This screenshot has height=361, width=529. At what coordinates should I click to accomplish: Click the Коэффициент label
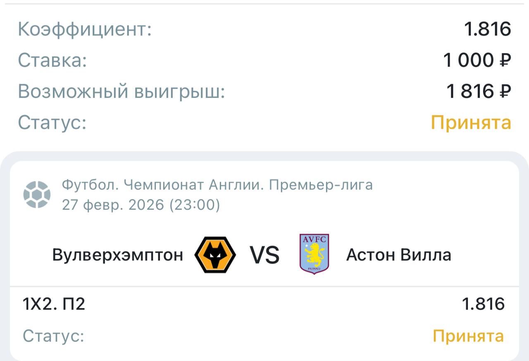(x=85, y=30)
